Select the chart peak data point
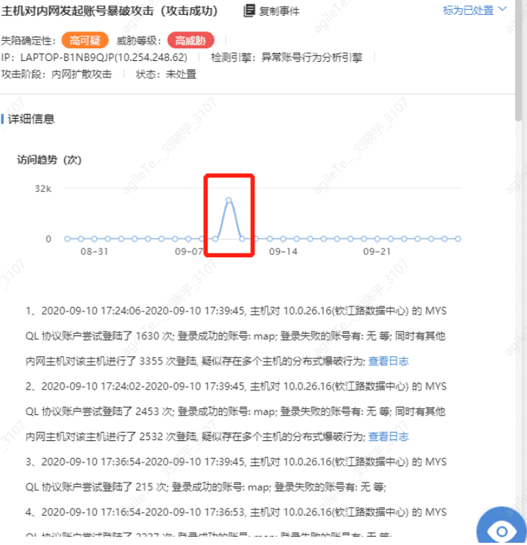This screenshot has width=527, height=545. pos(229,200)
